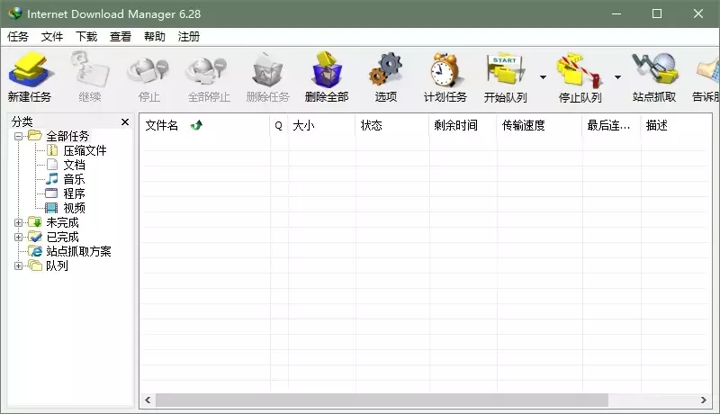
Task: Open the 查看 menu
Action: tap(121, 37)
